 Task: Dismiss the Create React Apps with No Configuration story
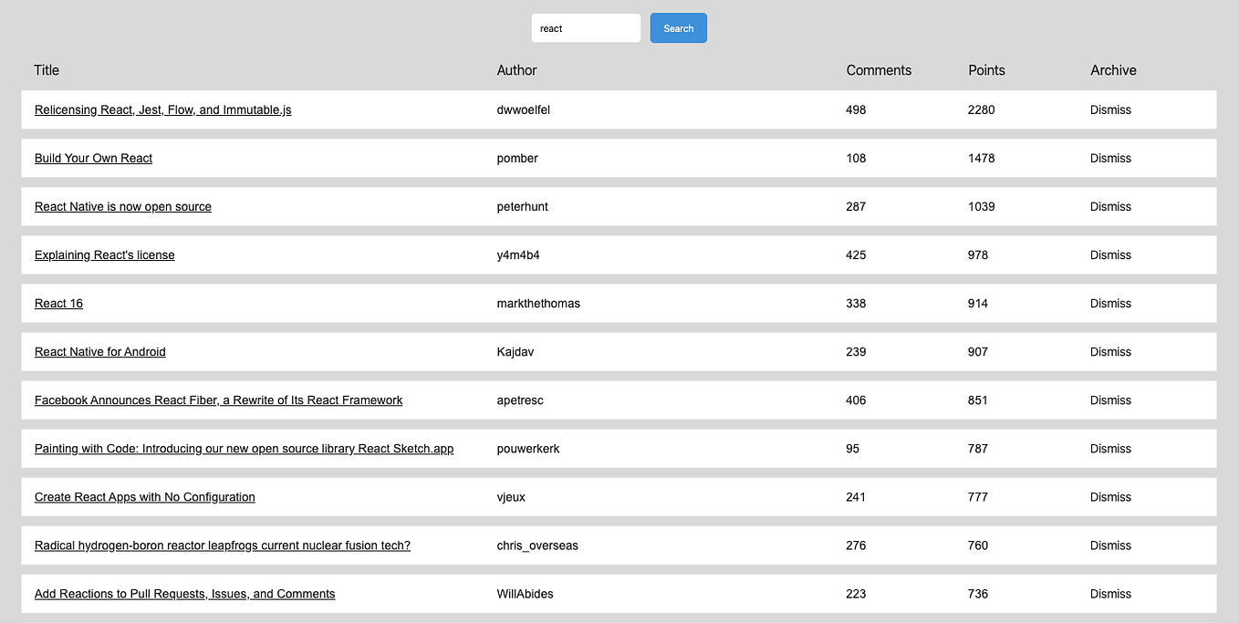coord(1109,496)
